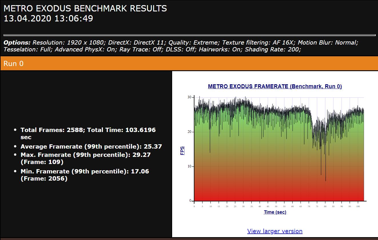Open the View larger version link
378x240 pixels.
click(x=275, y=231)
